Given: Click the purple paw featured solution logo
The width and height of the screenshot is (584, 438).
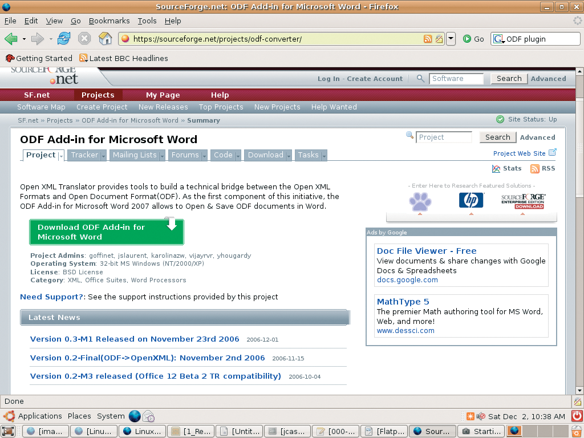Looking at the screenshot, I should 420,201.
